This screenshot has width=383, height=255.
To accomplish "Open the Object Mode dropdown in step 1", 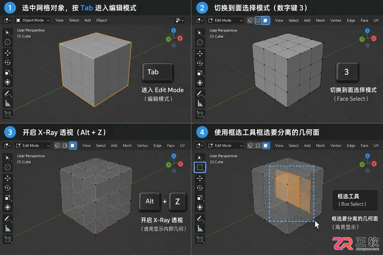I will coord(32,20).
